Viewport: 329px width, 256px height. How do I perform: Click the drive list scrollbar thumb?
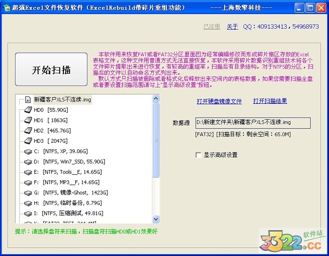[156, 140]
